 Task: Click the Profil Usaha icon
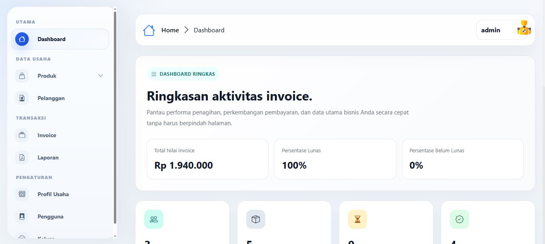[x=22, y=194]
